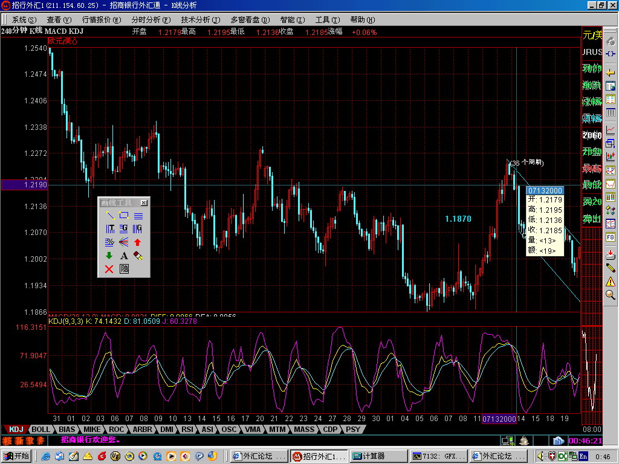Viewport: 619px width, 464px height.
Task: Place a green down arrow marker
Action: 109,256
